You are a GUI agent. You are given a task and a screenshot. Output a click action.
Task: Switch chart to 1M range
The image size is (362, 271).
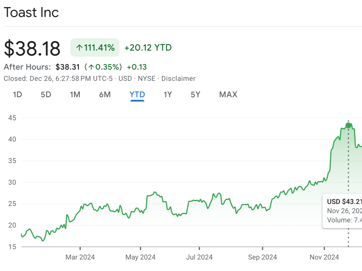75,94
